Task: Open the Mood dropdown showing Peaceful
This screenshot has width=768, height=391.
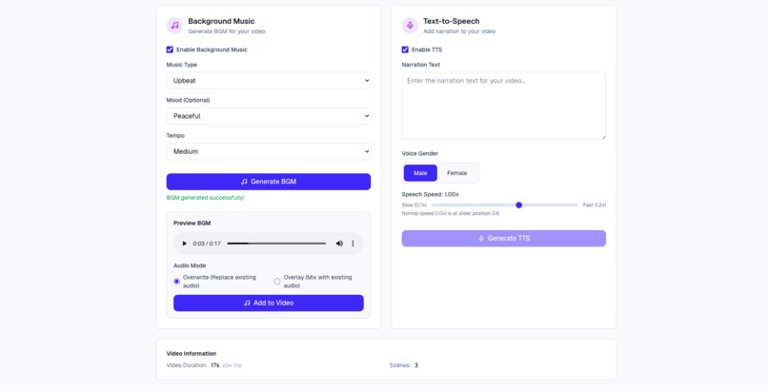Action: [269, 116]
